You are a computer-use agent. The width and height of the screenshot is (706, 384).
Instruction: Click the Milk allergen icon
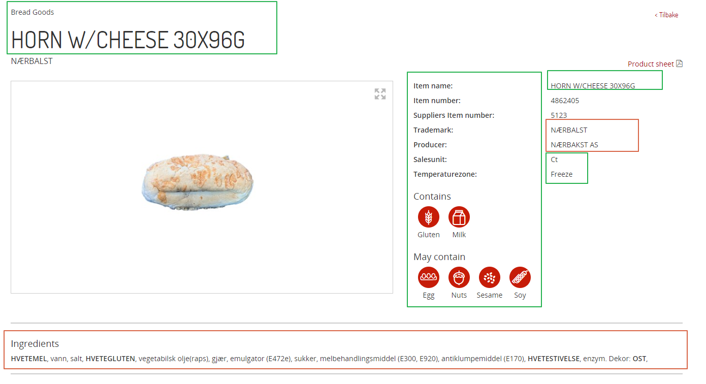coord(459,217)
